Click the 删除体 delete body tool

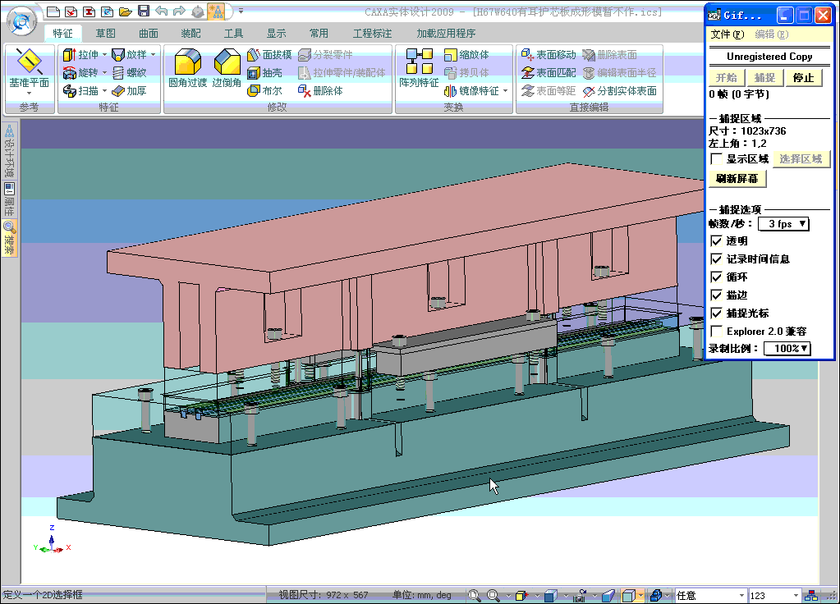click(x=320, y=90)
